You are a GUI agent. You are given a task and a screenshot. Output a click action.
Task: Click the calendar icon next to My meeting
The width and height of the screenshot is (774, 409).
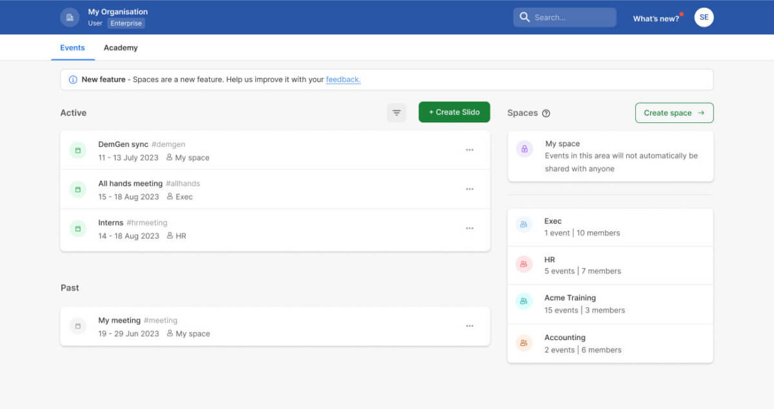point(77,326)
